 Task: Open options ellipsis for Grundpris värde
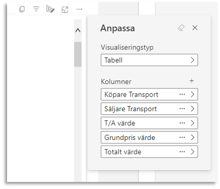coord(182,137)
